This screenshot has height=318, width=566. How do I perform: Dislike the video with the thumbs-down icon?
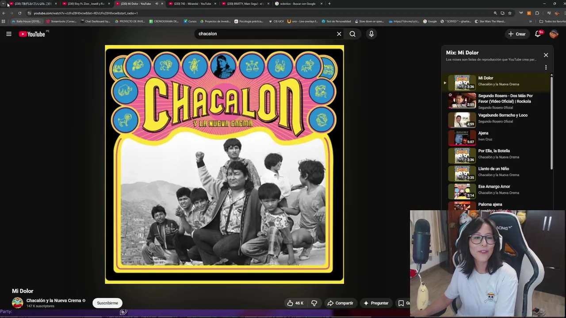314,303
